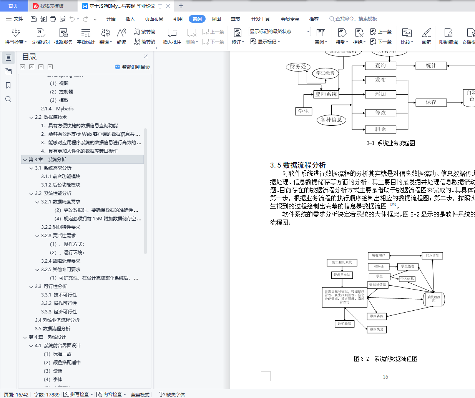
Task: Collapse 3.1 系统需求分析 outline node
Action: (31, 168)
